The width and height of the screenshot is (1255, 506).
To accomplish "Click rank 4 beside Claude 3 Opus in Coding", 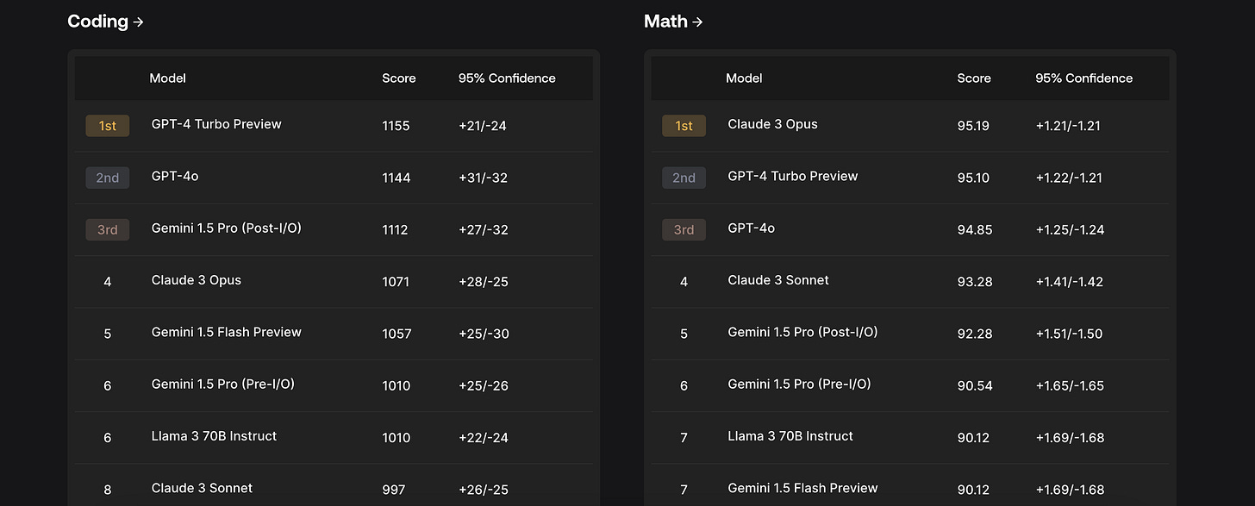I will pyautogui.click(x=108, y=282).
